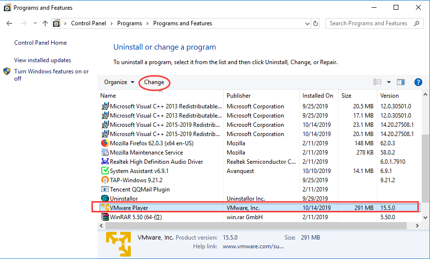Click the TAP-Windows 9.21.2 icon

105,180
